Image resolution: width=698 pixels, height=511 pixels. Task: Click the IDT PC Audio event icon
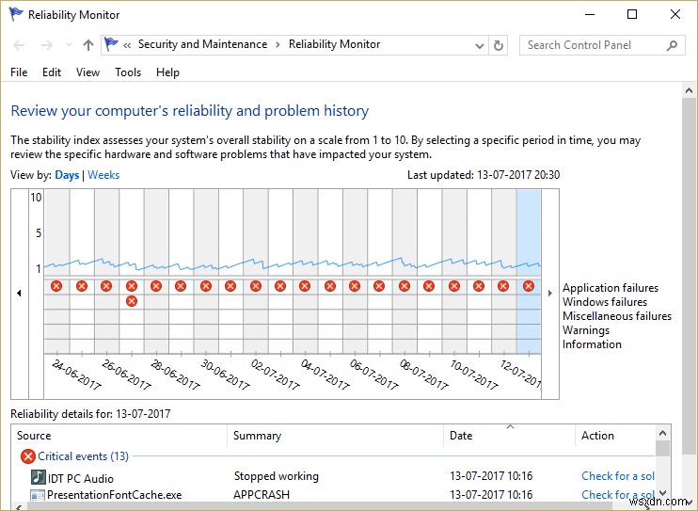[x=38, y=477]
